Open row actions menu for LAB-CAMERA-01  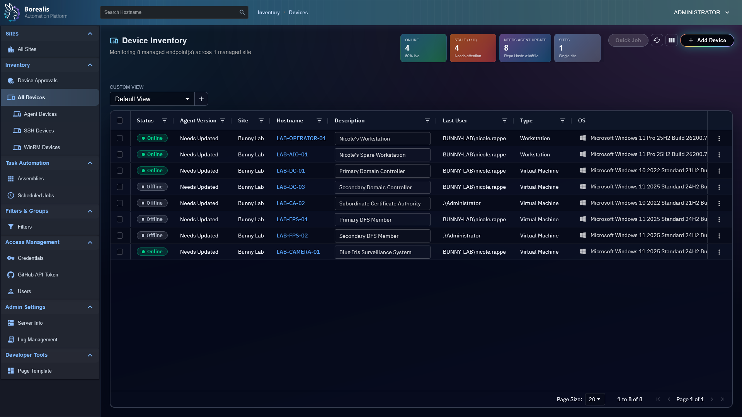coord(719,252)
